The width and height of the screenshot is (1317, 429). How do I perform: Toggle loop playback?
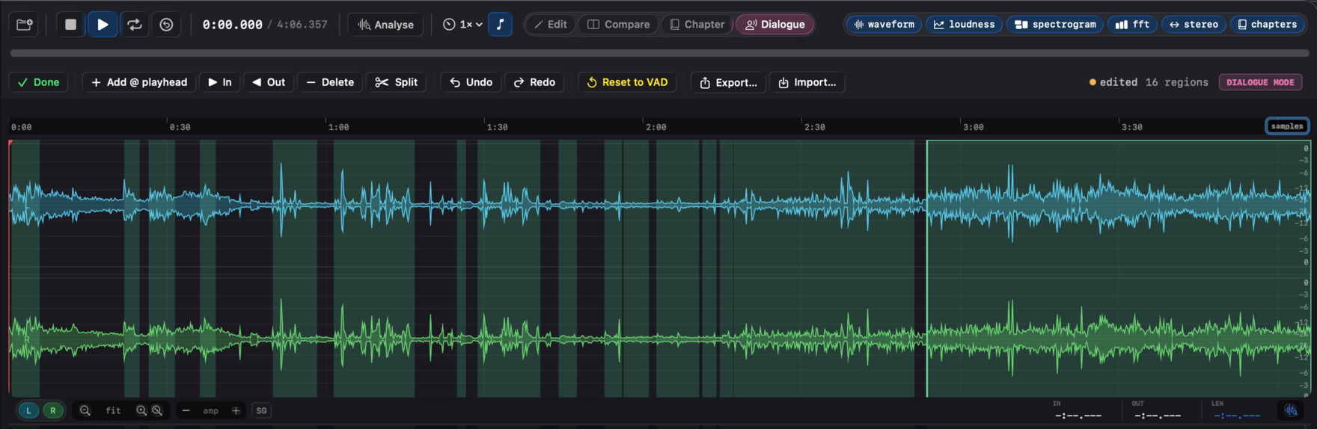(135, 25)
